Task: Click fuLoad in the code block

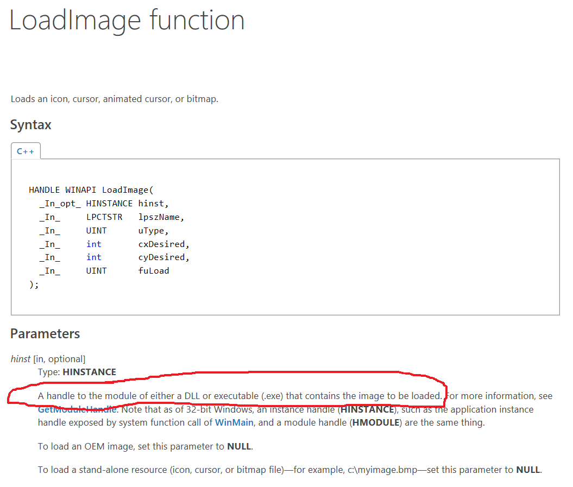Action: (x=154, y=271)
